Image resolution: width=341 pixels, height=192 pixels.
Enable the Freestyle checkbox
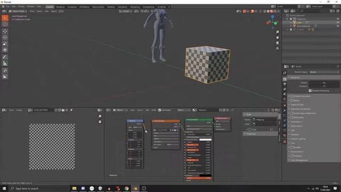pyautogui.click(x=292, y=156)
